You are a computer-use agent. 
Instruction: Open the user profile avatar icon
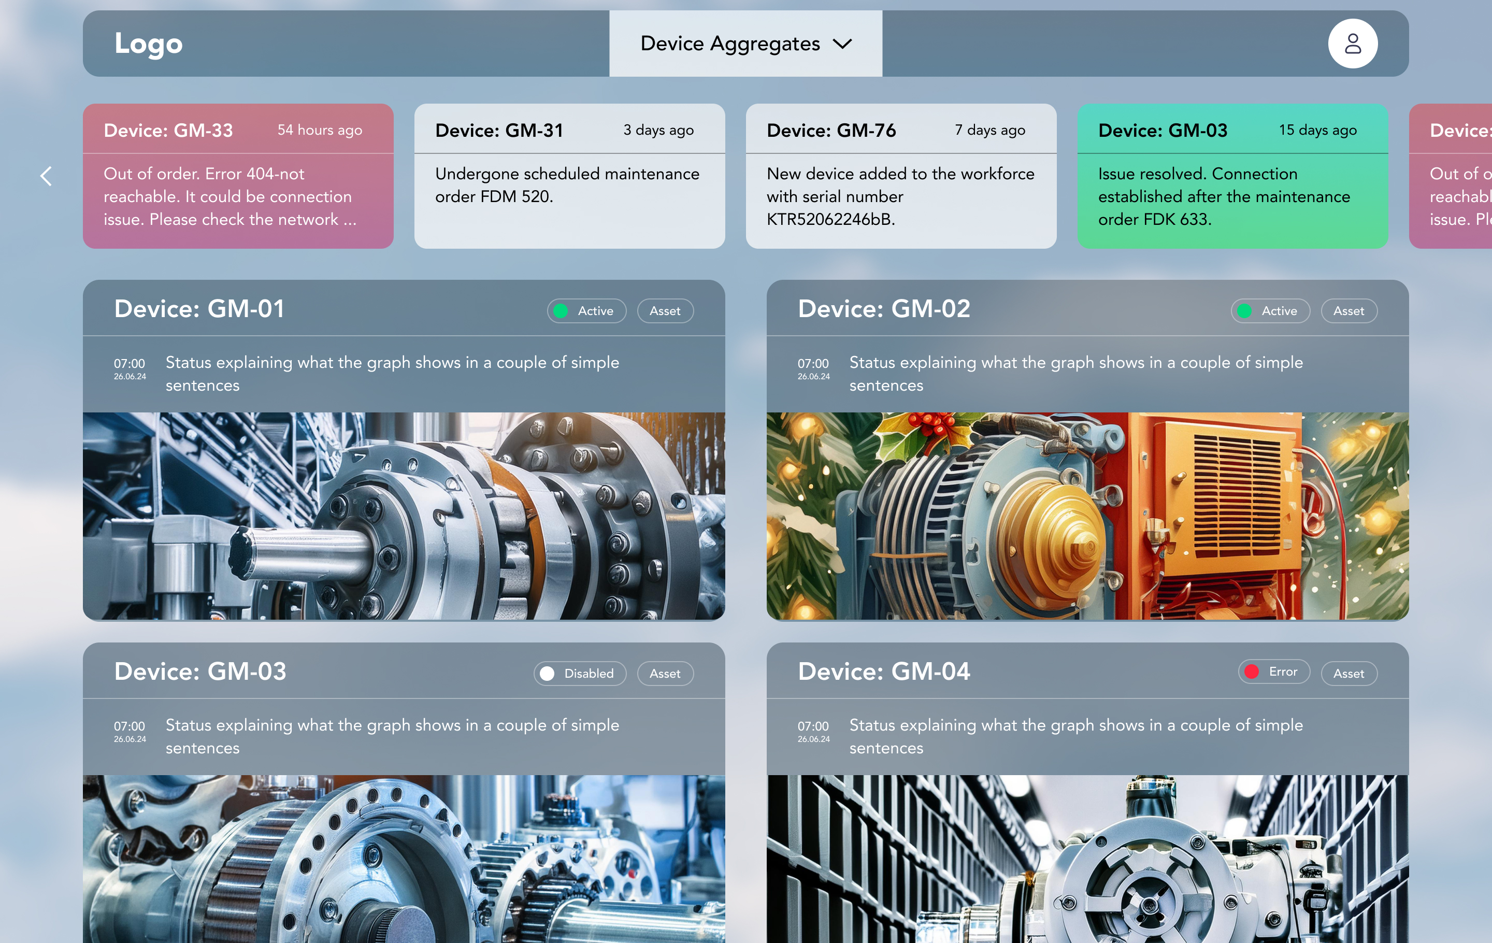click(x=1352, y=44)
